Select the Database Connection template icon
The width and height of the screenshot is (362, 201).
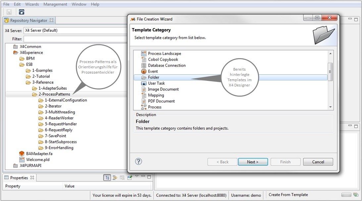(144, 65)
